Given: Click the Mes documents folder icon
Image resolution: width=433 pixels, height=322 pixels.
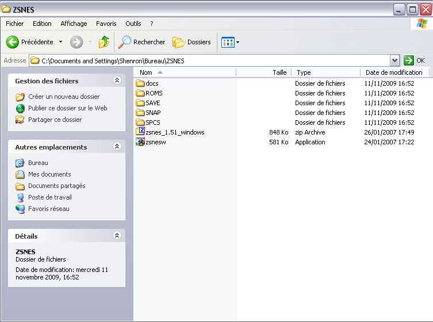Looking at the screenshot, I should click(x=20, y=175).
